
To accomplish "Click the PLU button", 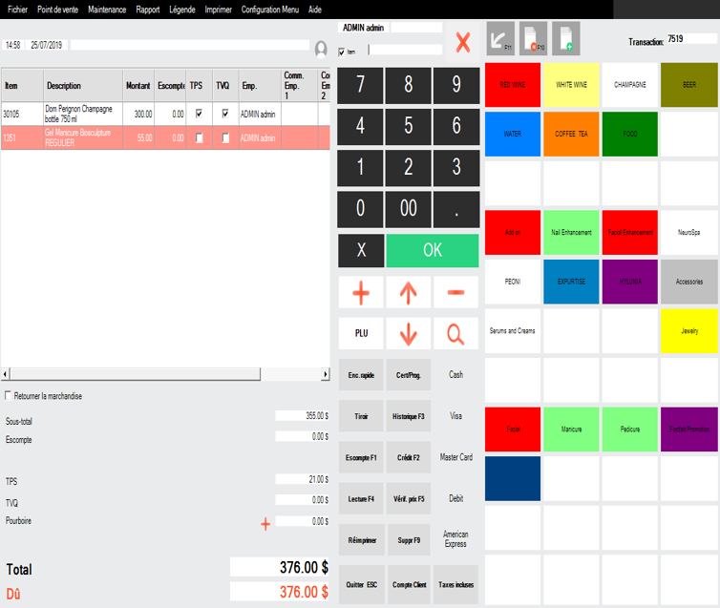I will point(361,334).
